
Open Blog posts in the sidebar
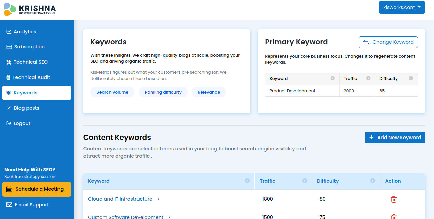pos(37,108)
